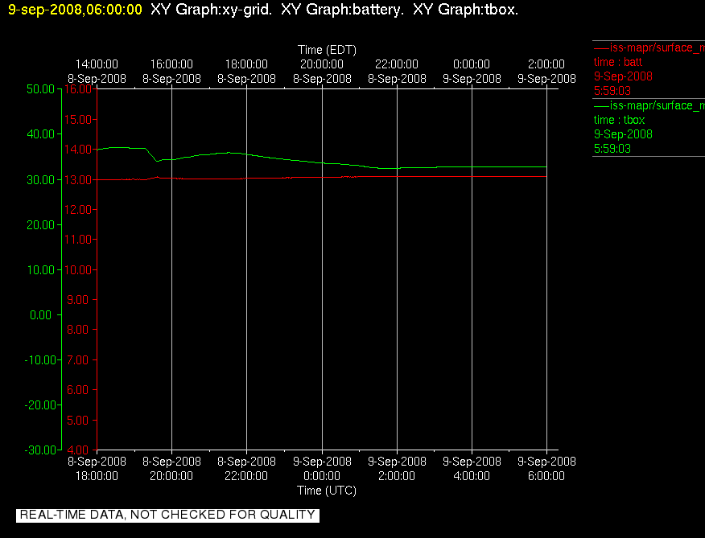Click the 13.00 red battery axis label
Viewport: 705px width, 538px height.
78,180
